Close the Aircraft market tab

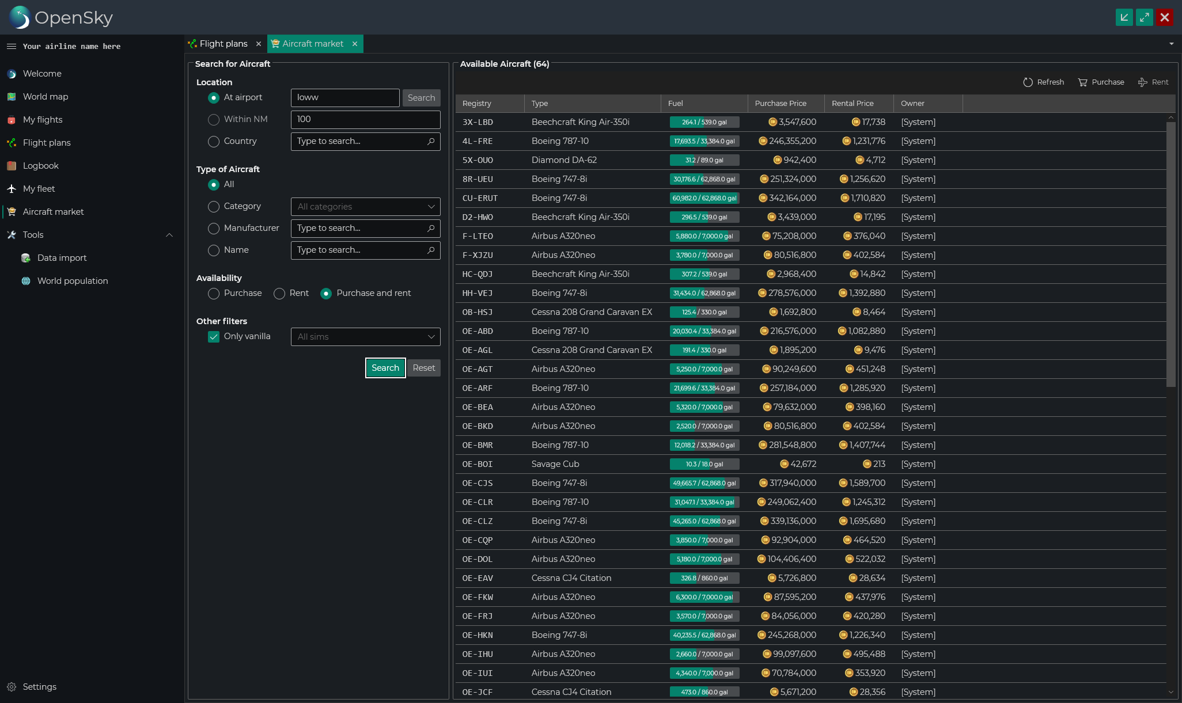(355, 44)
